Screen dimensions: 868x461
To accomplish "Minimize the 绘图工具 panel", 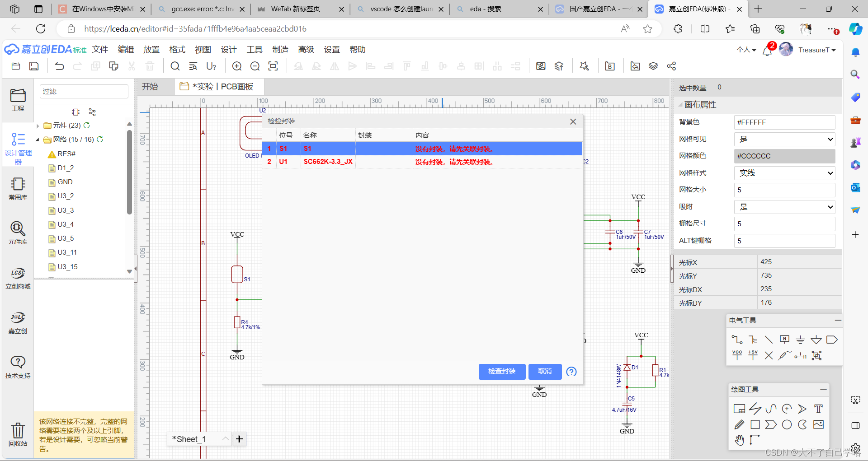I will [824, 389].
